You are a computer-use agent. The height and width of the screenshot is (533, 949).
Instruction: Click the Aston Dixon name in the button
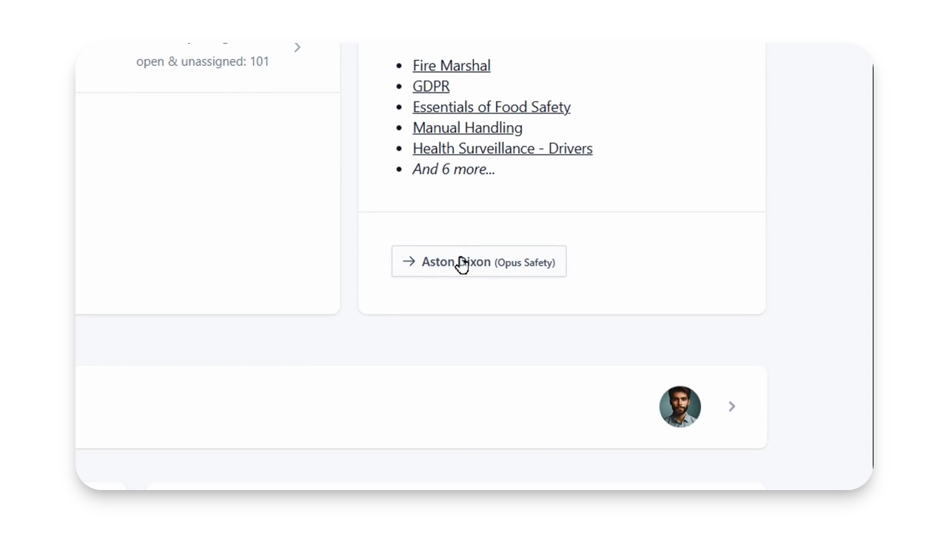point(456,262)
